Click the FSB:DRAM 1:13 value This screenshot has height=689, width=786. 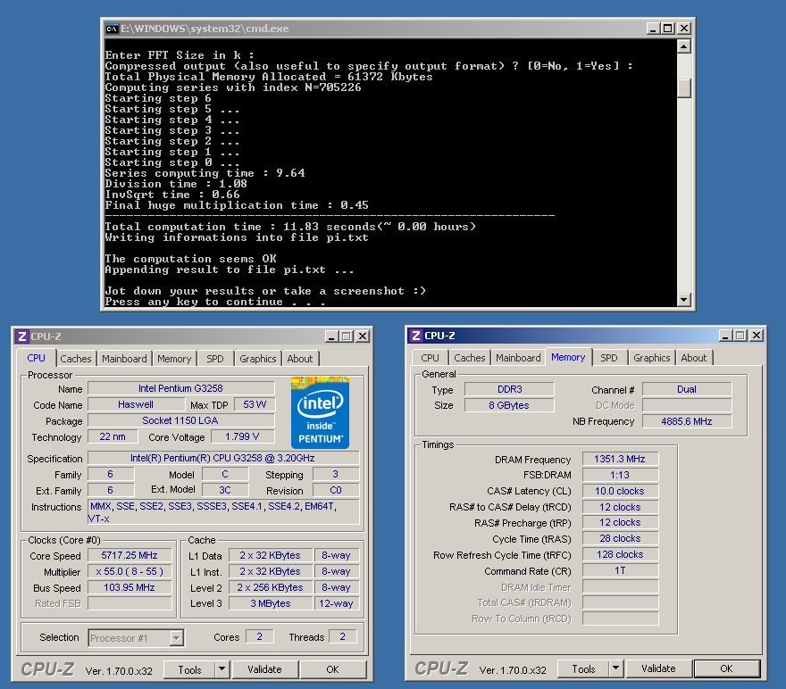[x=620, y=475]
